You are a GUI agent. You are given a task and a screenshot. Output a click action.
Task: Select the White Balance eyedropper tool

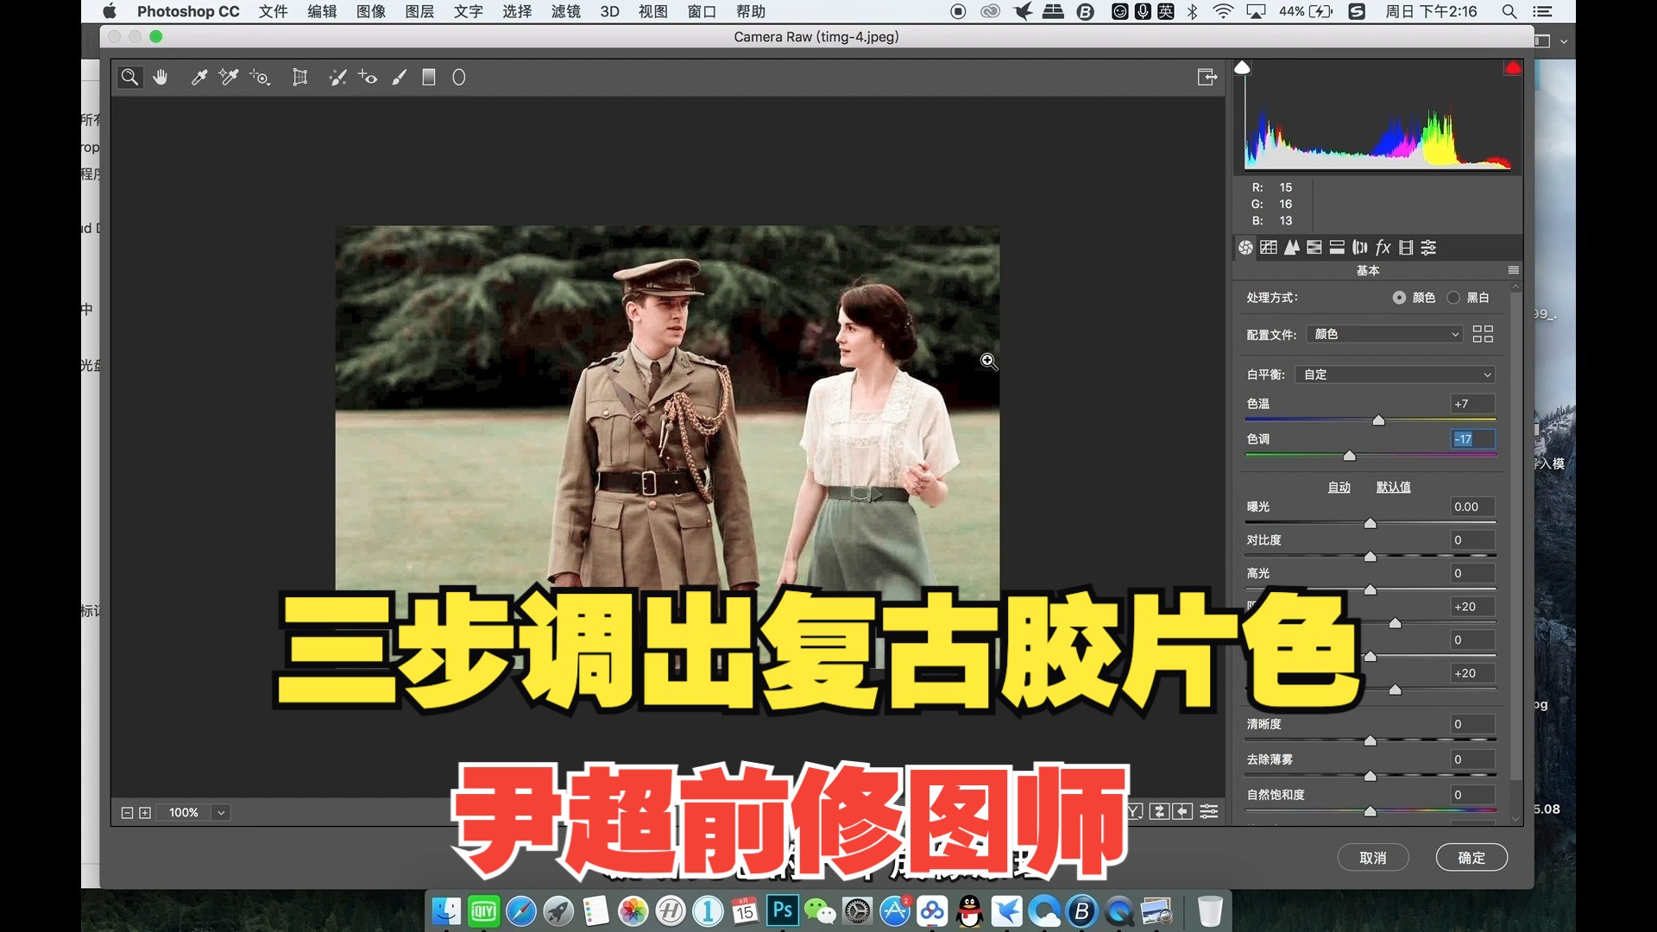coord(198,78)
